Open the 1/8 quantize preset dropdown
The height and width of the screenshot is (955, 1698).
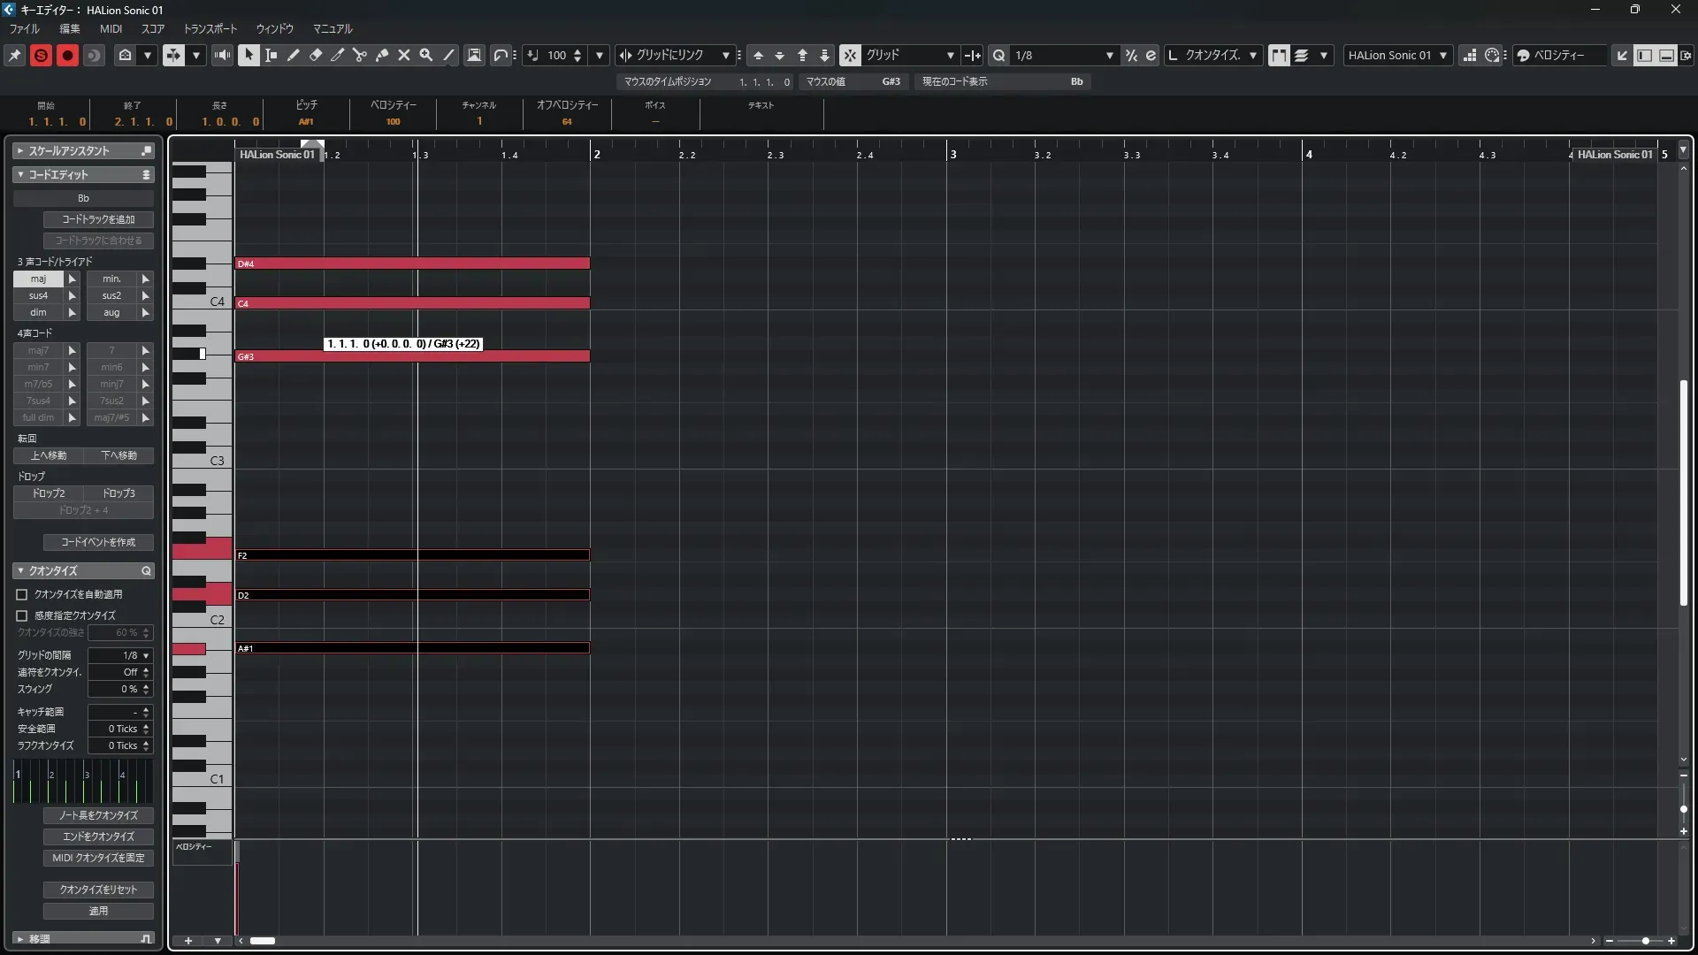coord(1109,55)
